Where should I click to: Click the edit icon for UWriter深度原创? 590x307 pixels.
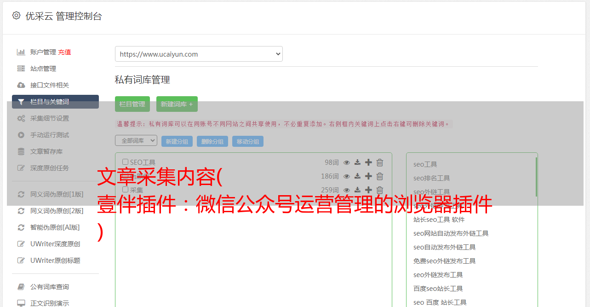coord(21,244)
